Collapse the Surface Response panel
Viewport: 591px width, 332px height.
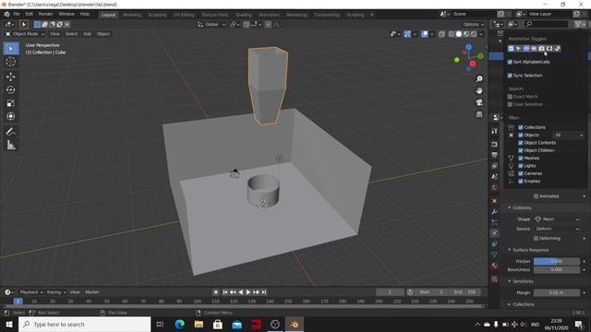(x=527, y=250)
